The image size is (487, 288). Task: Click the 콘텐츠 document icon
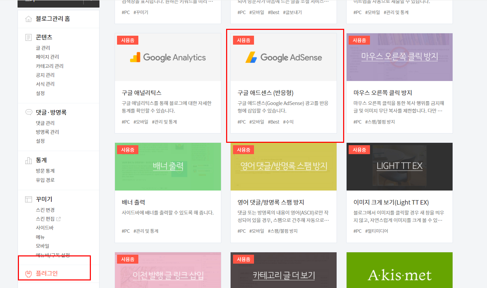click(29, 37)
